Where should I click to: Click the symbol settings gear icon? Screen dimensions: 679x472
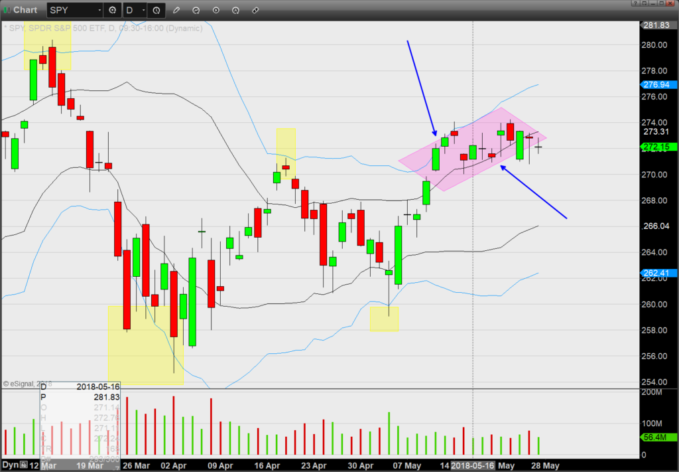112,10
